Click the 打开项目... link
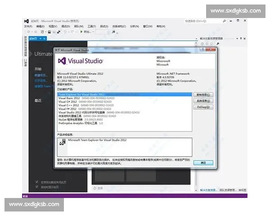270x216 pixels. click(x=41, y=81)
